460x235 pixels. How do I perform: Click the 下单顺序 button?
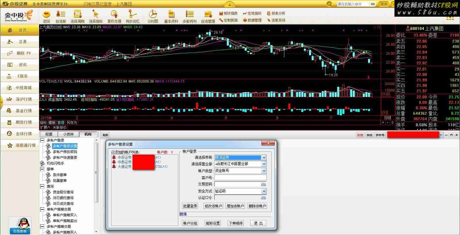(236, 223)
